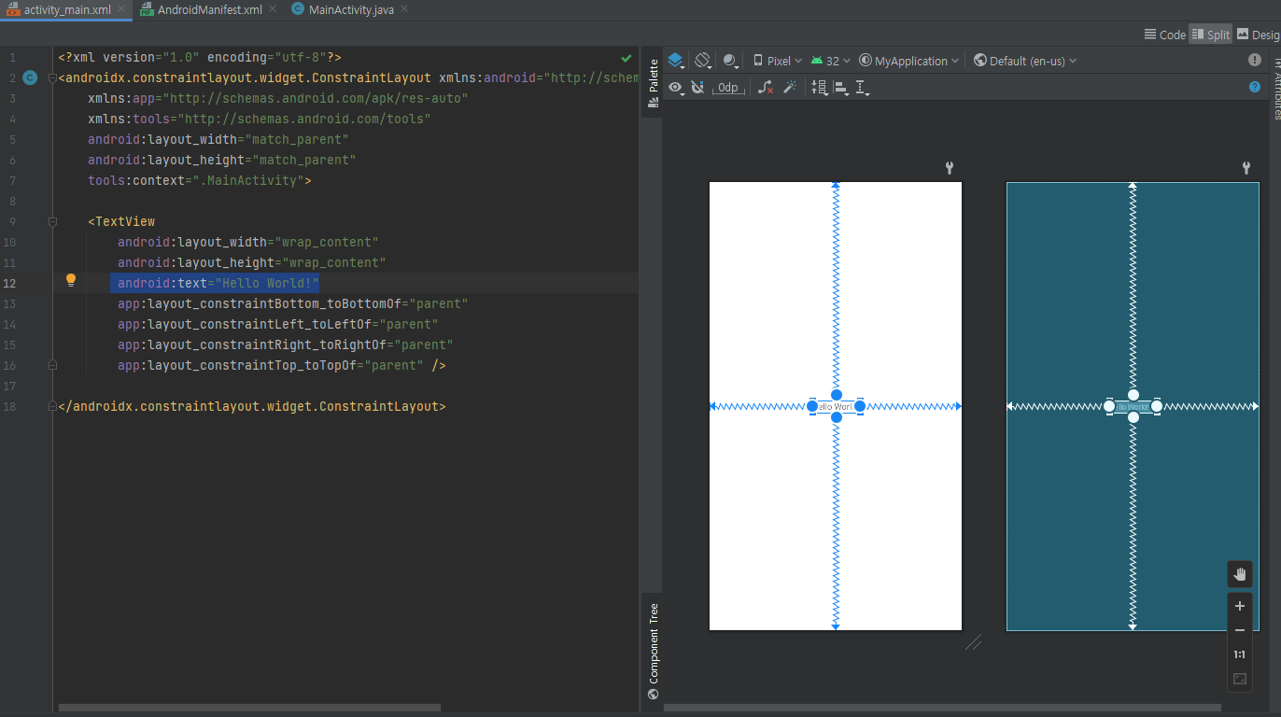Open the Night Mode selector icon
The height and width of the screenshot is (717, 1281).
point(731,61)
